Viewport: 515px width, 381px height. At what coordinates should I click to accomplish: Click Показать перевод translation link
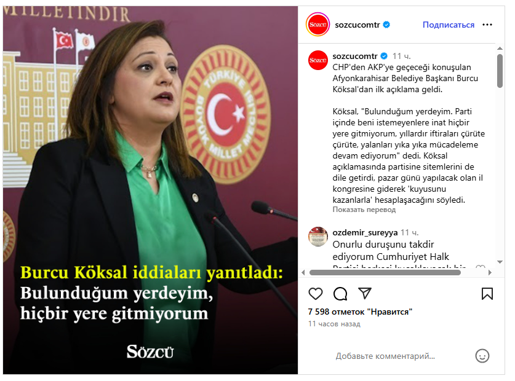[364, 210]
